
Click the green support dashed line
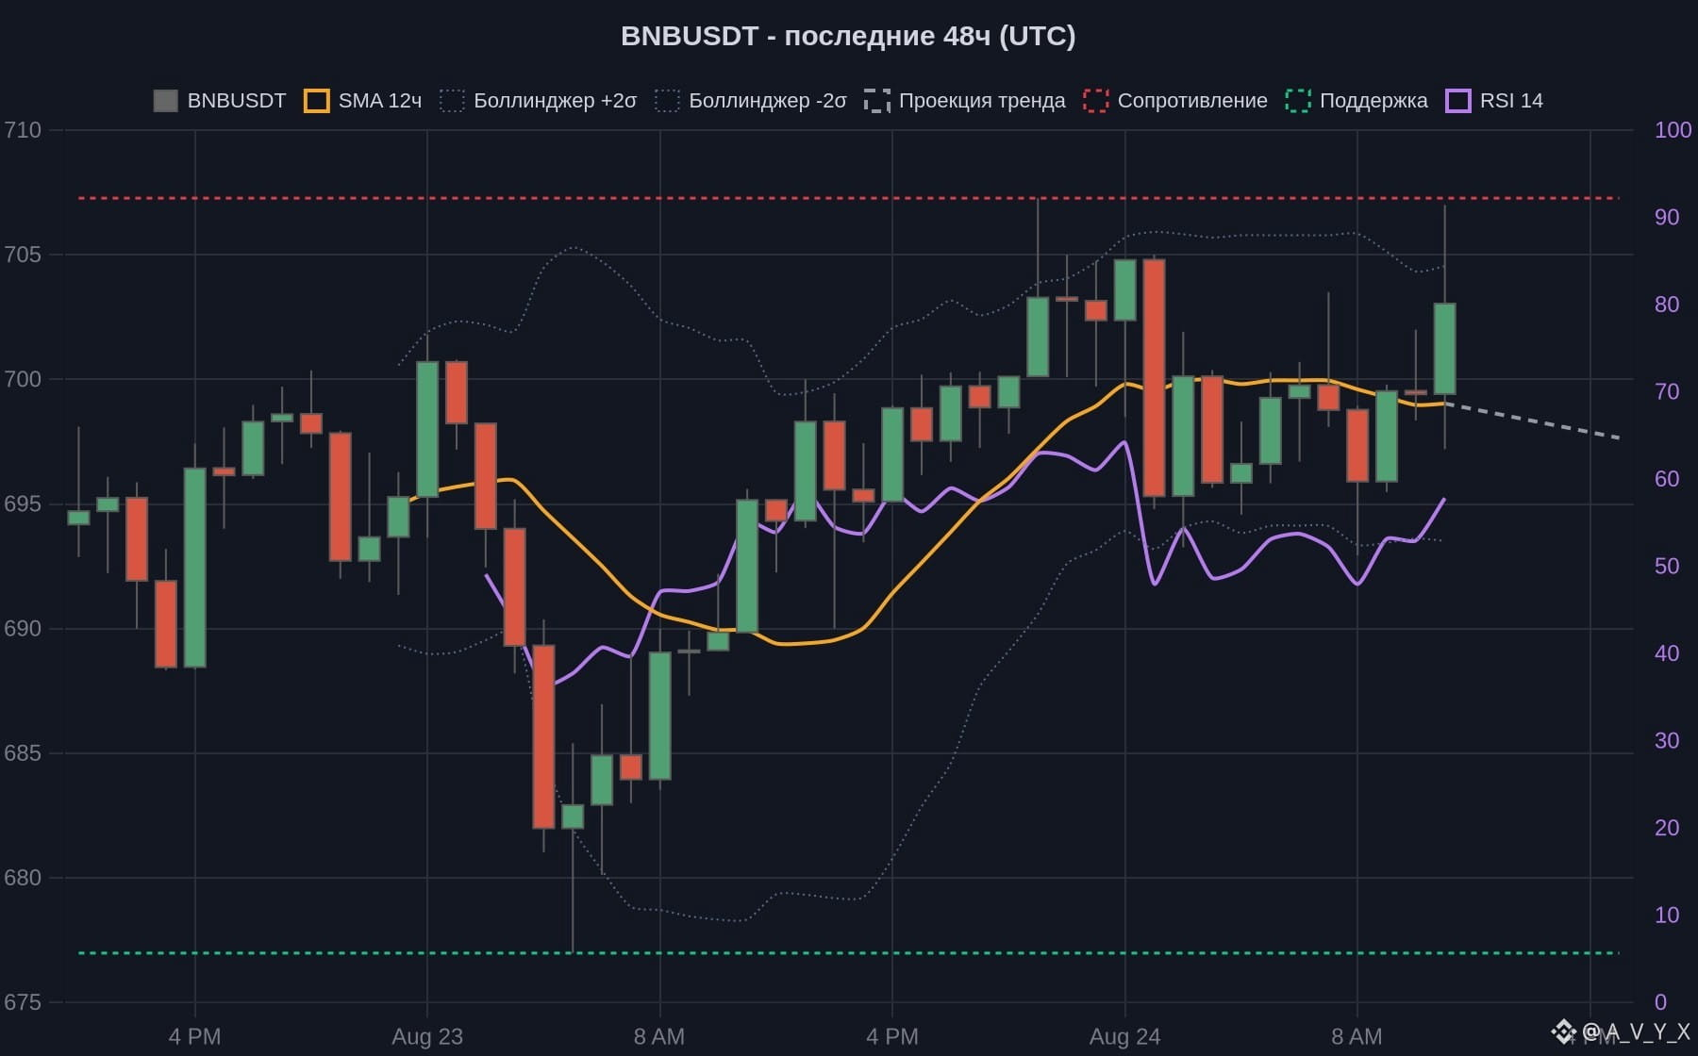pyautogui.click(x=848, y=953)
